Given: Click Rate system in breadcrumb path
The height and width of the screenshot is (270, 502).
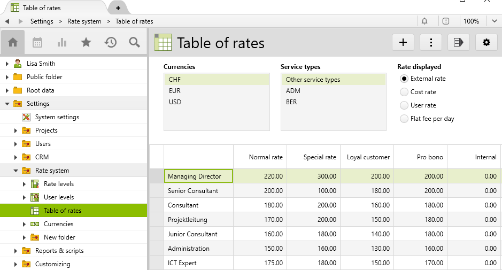Looking at the screenshot, I should (x=84, y=21).
